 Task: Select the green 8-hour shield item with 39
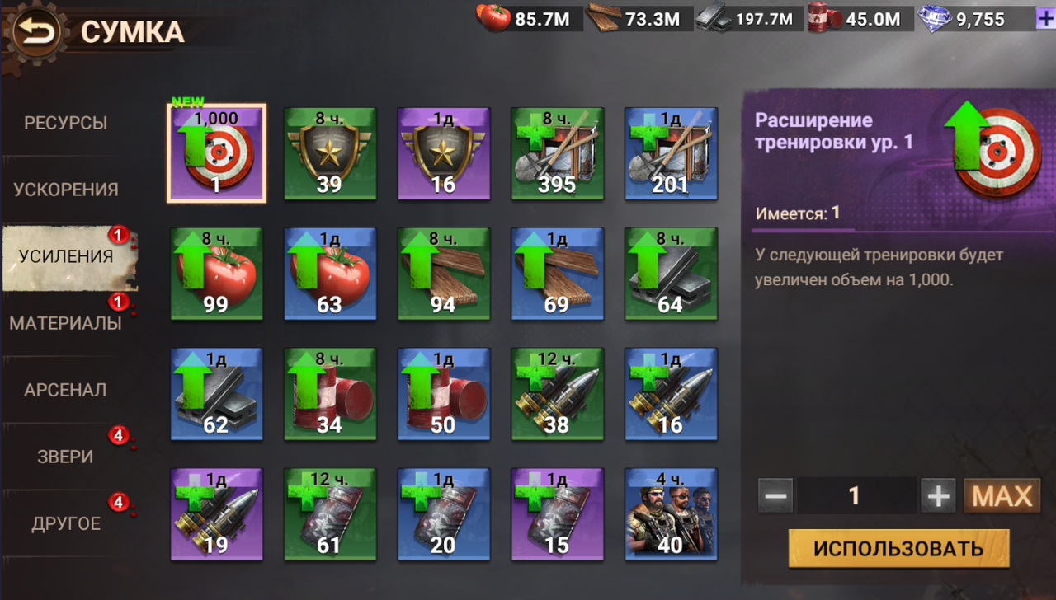pyautogui.click(x=330, y=153)
